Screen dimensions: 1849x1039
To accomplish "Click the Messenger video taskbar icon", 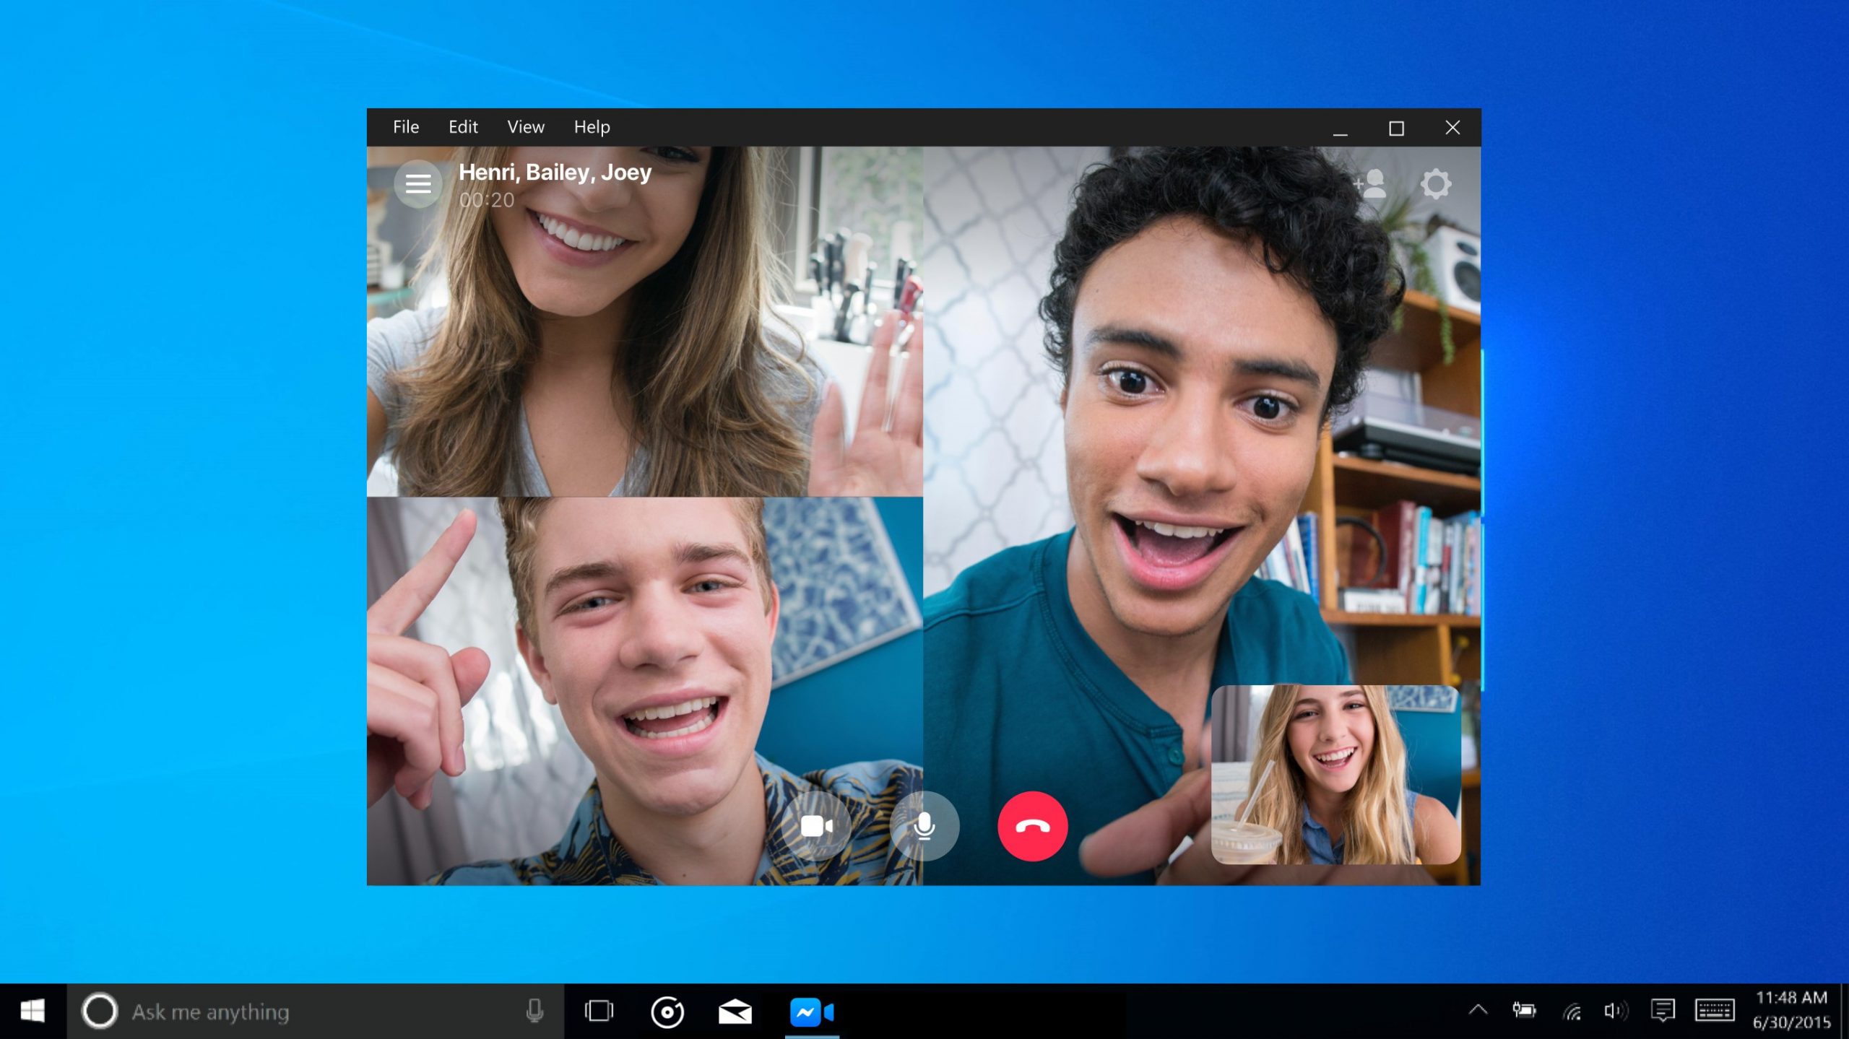I will pos(812,1011).
